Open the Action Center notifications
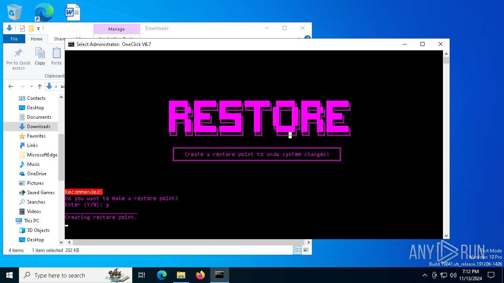This screenshot has height=283, width=504. tap(491, 275)
